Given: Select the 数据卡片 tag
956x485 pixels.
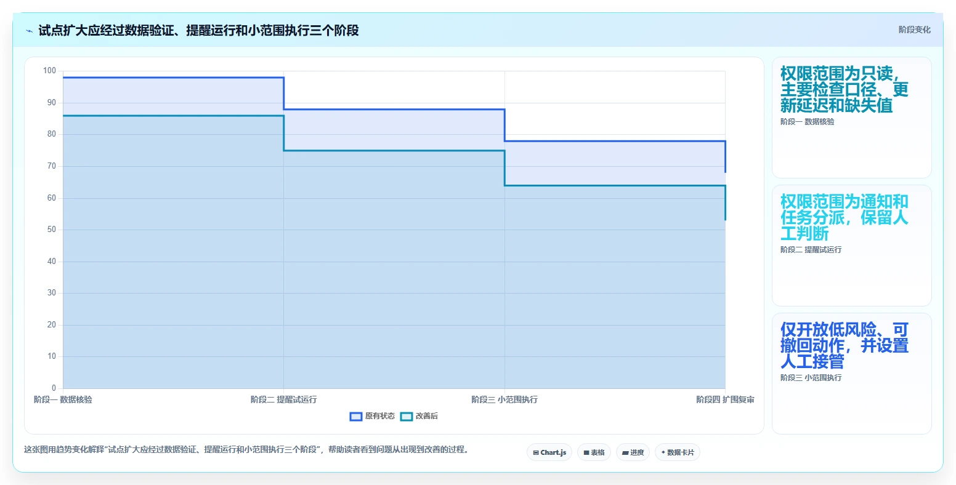Looking at the screenshot, I should coord(678,452).
